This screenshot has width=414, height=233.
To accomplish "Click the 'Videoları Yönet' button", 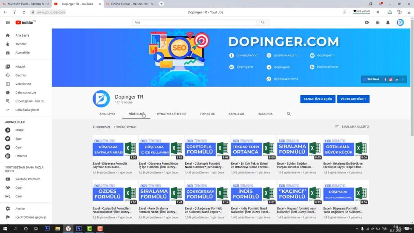I will click(353, 99).
